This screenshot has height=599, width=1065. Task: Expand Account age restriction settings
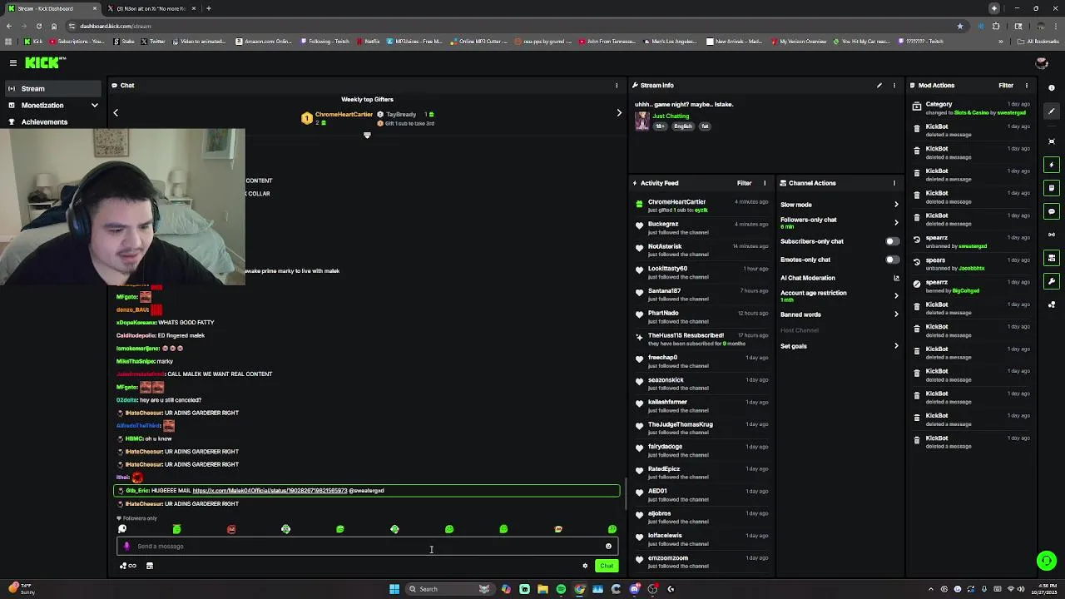(x=839, y=295)
